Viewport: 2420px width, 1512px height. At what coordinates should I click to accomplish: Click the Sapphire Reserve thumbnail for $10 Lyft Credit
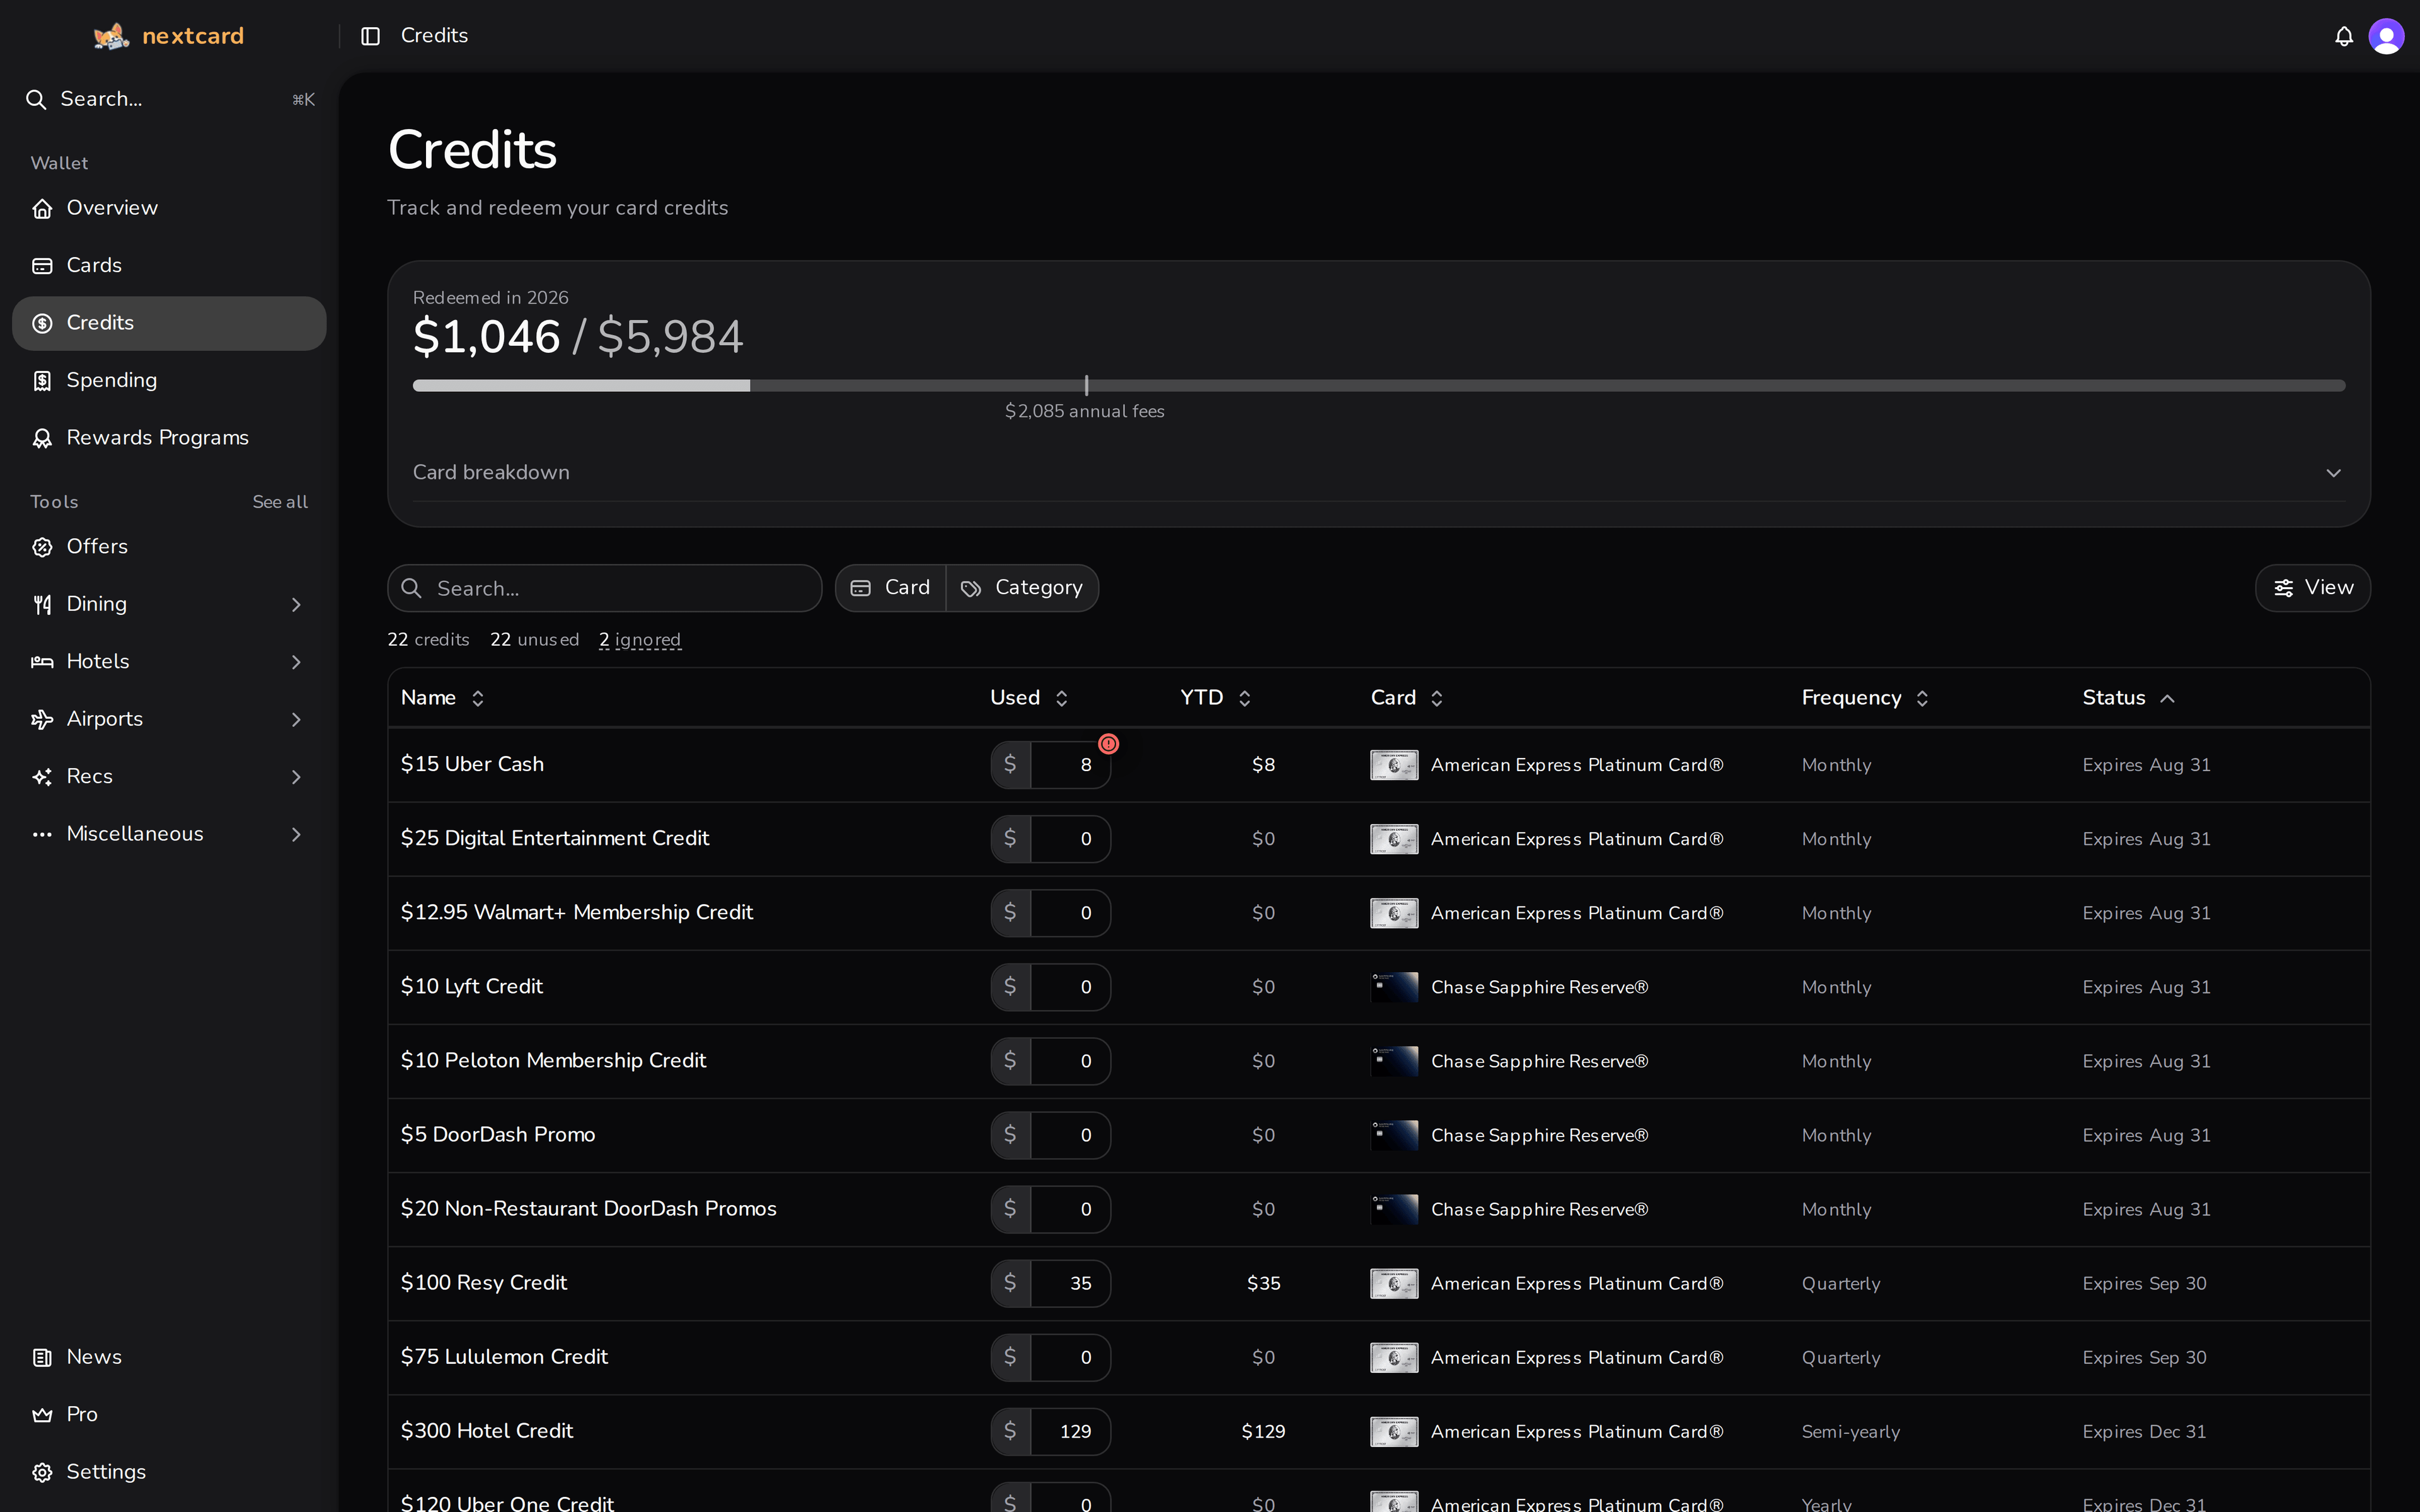[1394, 987]
